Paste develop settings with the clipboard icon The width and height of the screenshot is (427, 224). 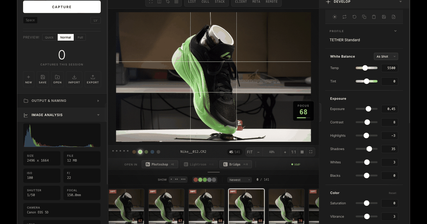click(x=374, y=17)
